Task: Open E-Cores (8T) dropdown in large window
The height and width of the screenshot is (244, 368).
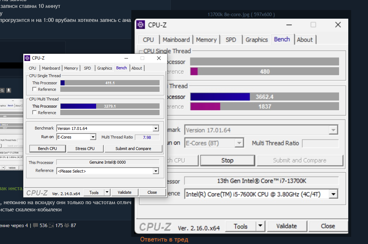Action: tap(239, 143)
